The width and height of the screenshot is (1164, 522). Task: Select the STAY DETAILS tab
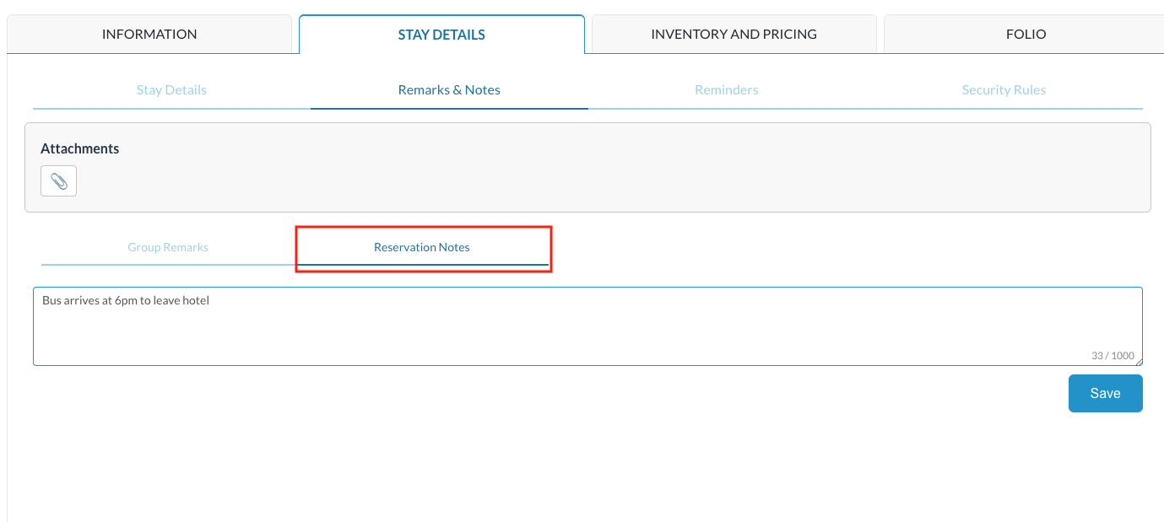pyautogui.click(x=441, y=35)
